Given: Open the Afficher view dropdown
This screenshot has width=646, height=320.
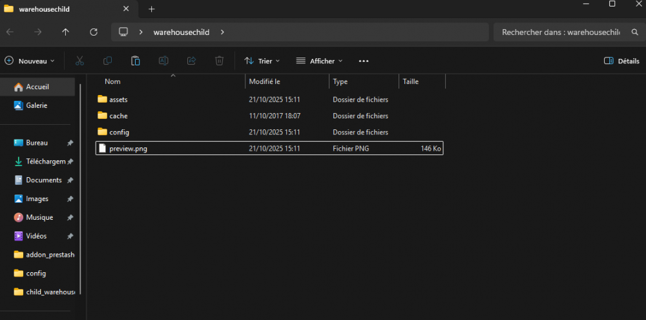Looking at the screenshot, I should 319,61.
